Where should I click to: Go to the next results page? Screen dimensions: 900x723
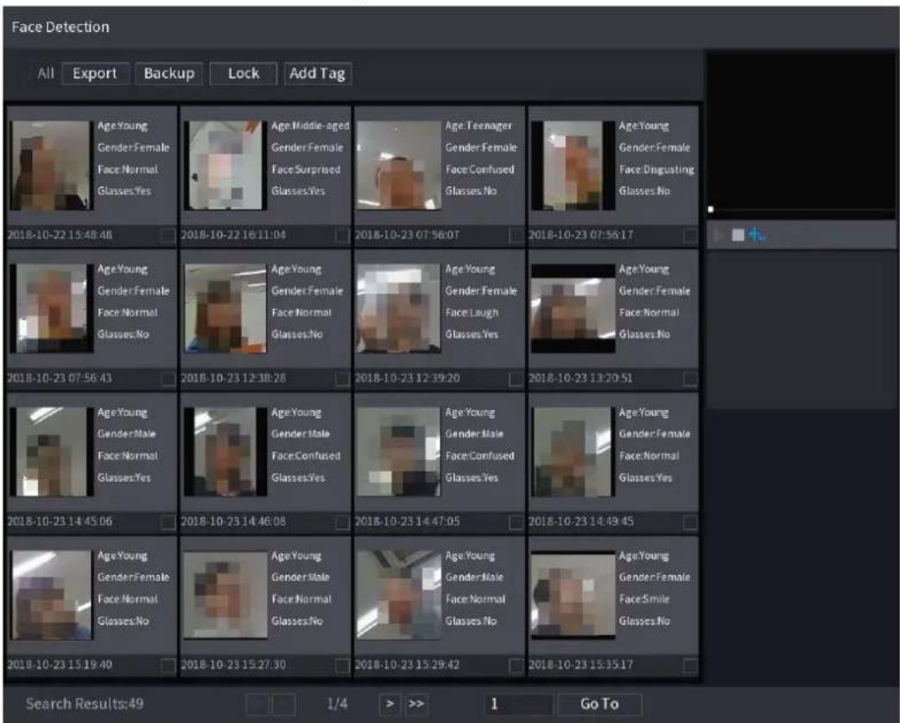pyautogui.click(x=390, y=703)
